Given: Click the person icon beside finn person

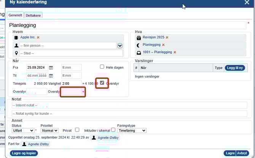Looking at the screenshot, I should point(16,45).
